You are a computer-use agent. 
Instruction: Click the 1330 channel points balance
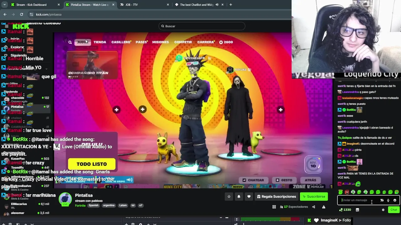(345, 210)
